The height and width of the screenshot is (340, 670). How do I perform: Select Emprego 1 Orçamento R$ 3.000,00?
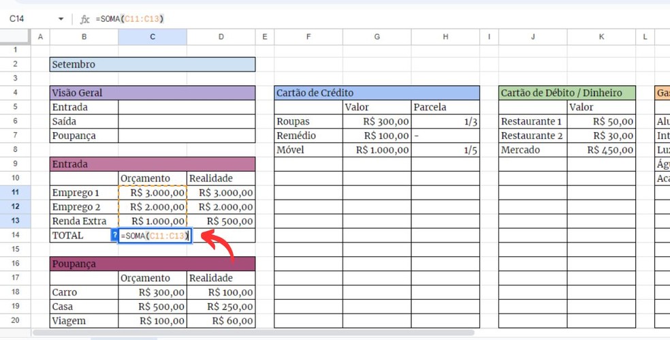coord(153,192)
